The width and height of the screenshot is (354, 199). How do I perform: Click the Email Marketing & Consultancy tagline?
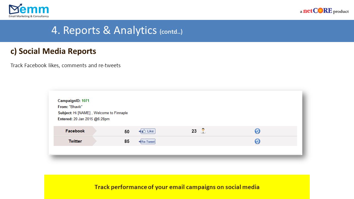click(x=29, y=16)
